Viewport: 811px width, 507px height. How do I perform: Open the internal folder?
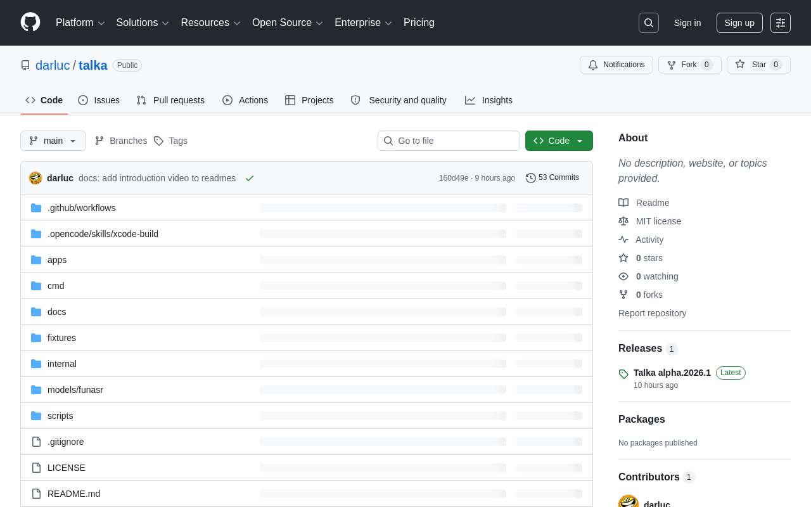point(62,364)
